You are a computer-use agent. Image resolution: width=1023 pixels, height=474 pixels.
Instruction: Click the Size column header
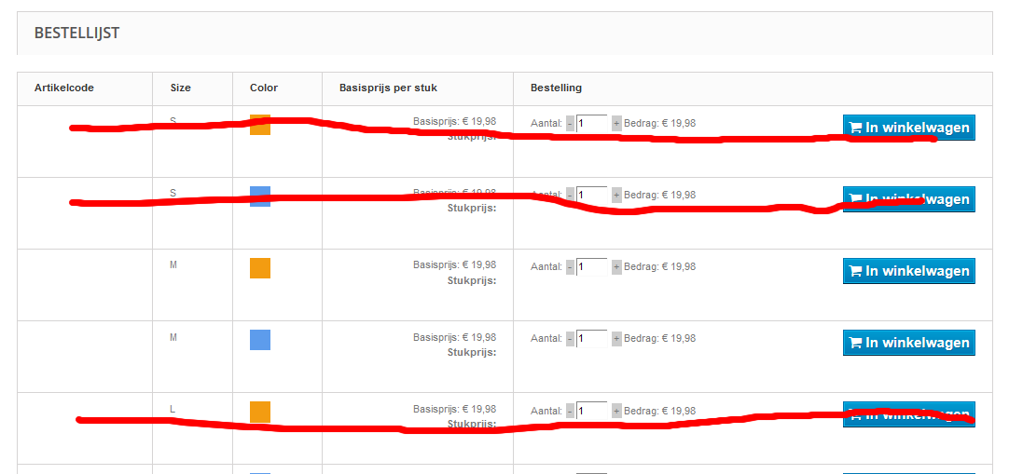point(181,88)
